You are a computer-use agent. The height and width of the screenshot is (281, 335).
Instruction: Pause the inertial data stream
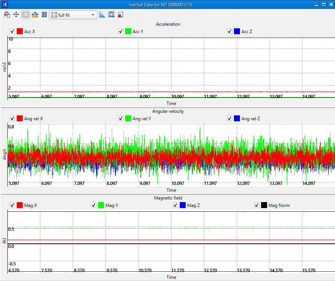[44, 15]
